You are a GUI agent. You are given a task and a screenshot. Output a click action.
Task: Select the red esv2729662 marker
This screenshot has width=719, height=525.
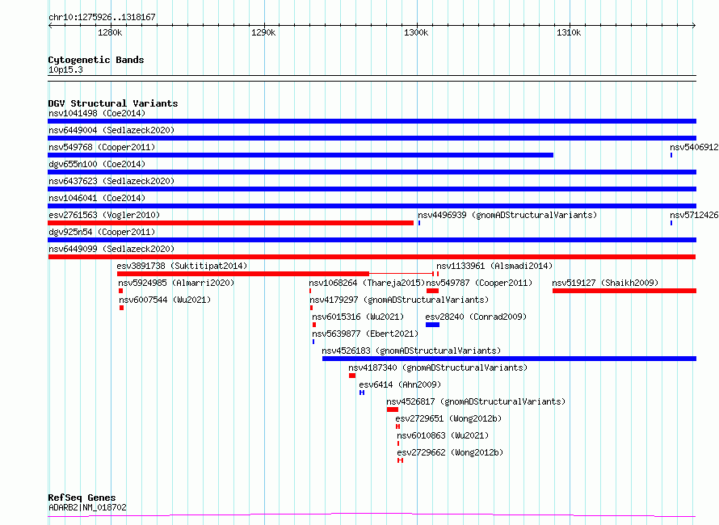point(401,460)
